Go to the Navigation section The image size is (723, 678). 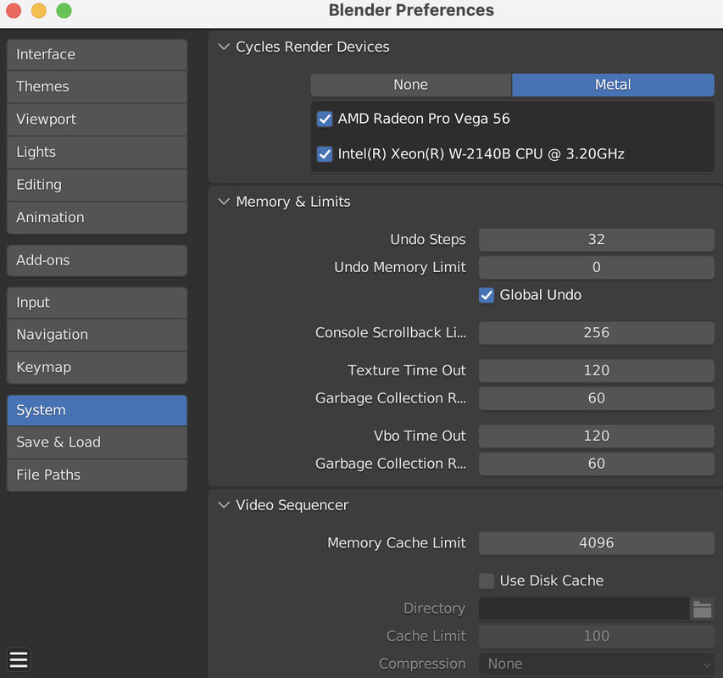click(97, 335)
